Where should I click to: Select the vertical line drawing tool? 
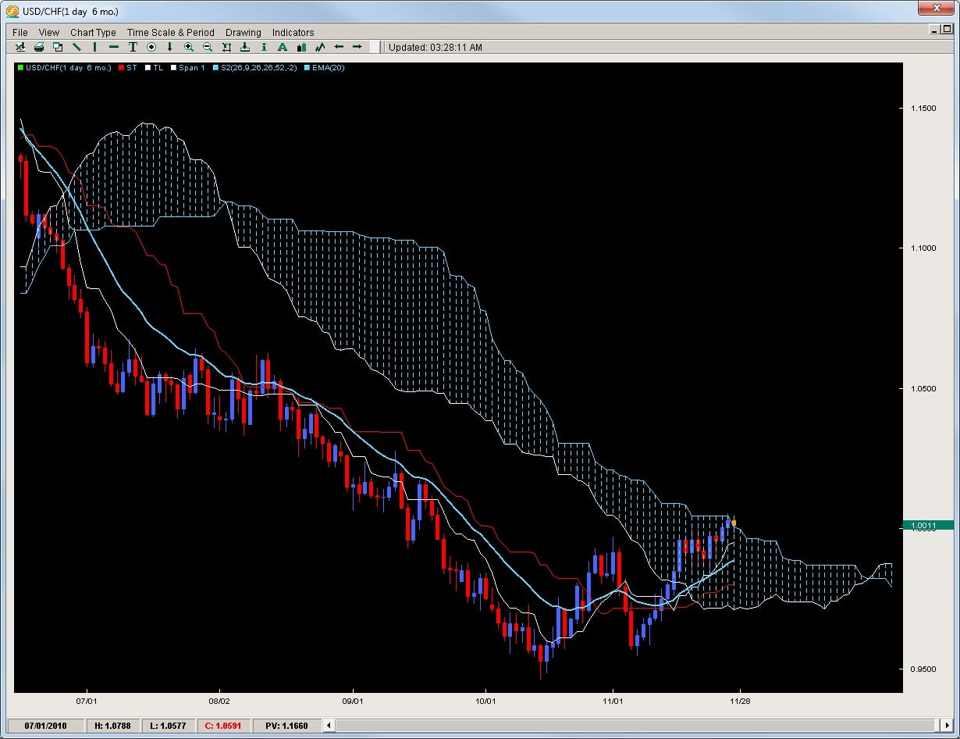click(x=95, y=47)
